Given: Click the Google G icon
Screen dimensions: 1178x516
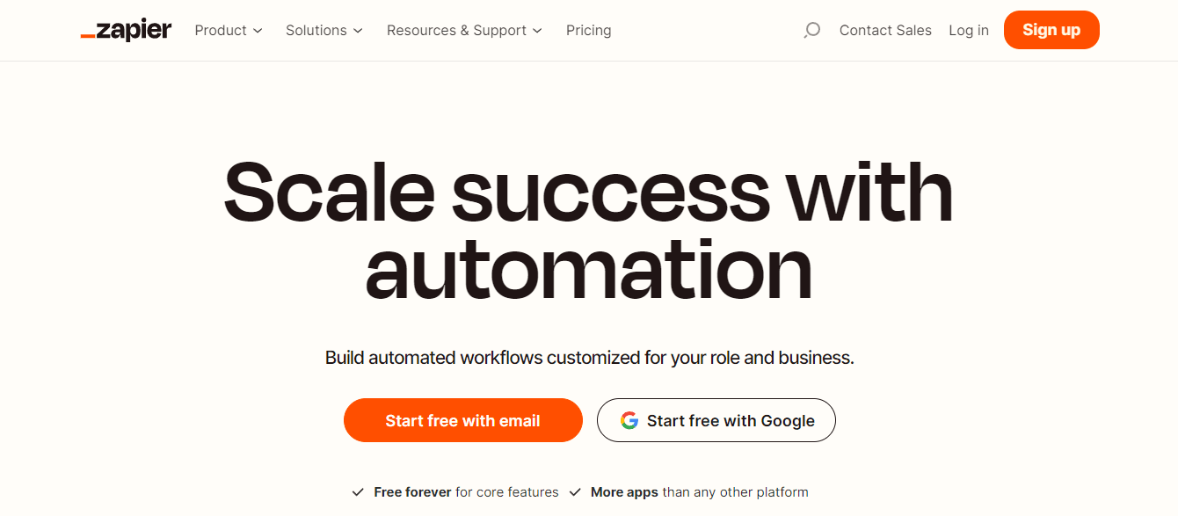Looking at the screenshot, I should pyautogui.click(x=629, y=420).
